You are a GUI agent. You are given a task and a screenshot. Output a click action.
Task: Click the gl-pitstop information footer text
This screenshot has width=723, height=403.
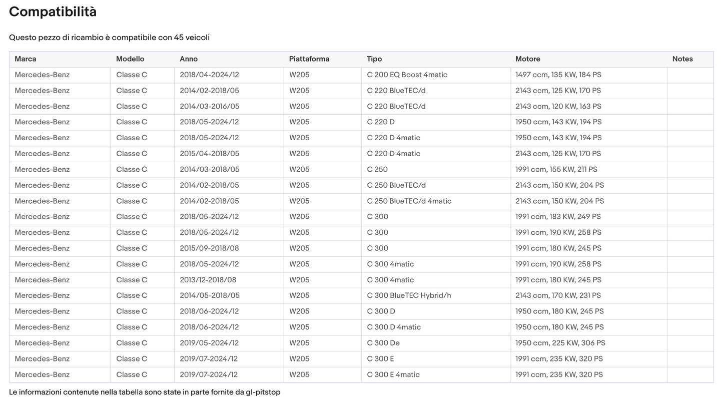145,392
